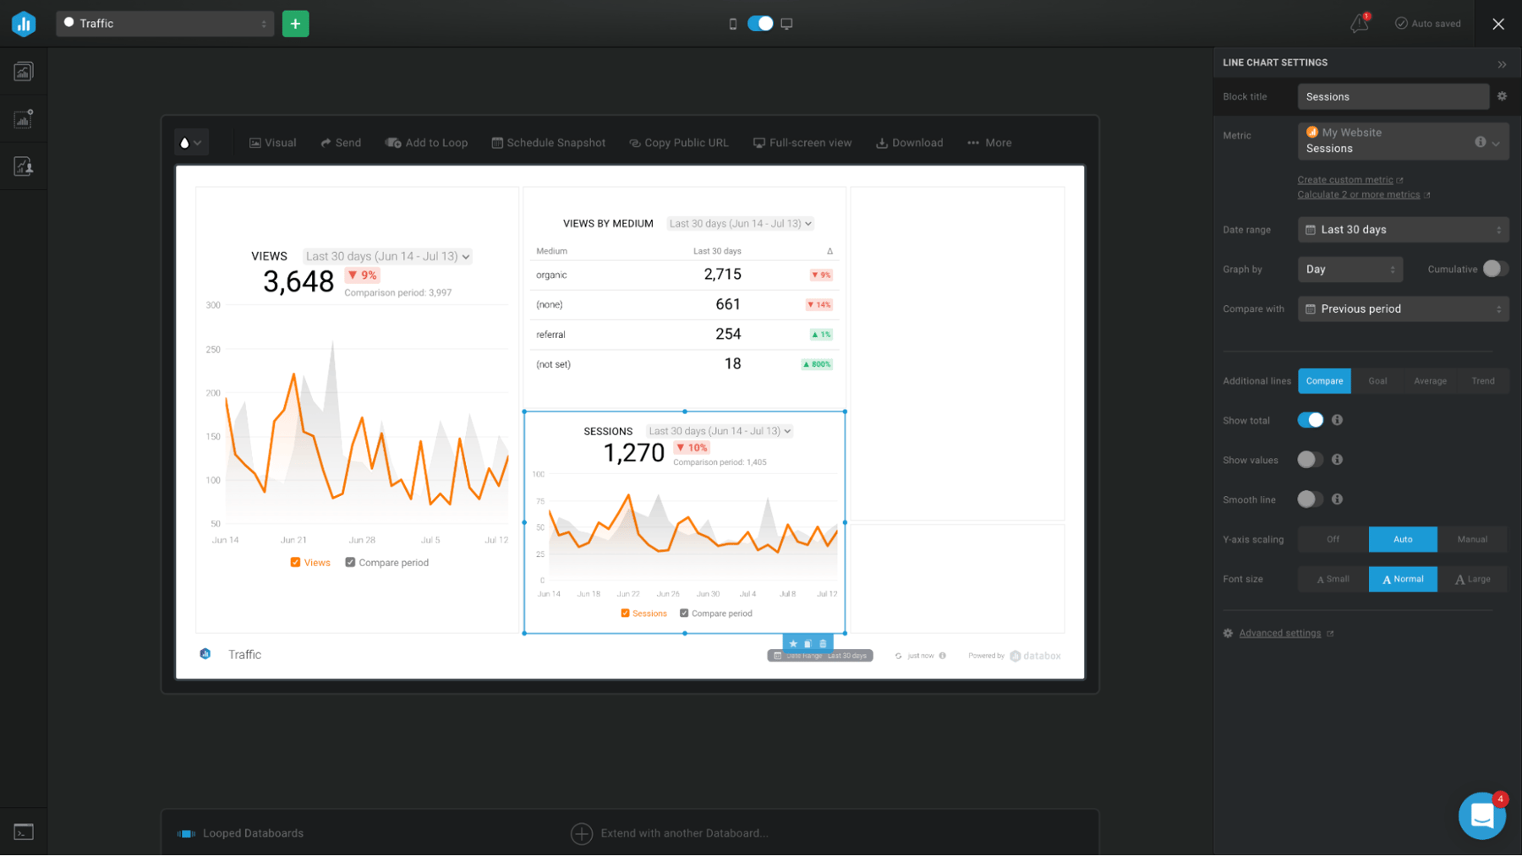The height and width of the screenshot is (856, 1522).
Task: Click the Create custom metric link
Action: 1344,179
